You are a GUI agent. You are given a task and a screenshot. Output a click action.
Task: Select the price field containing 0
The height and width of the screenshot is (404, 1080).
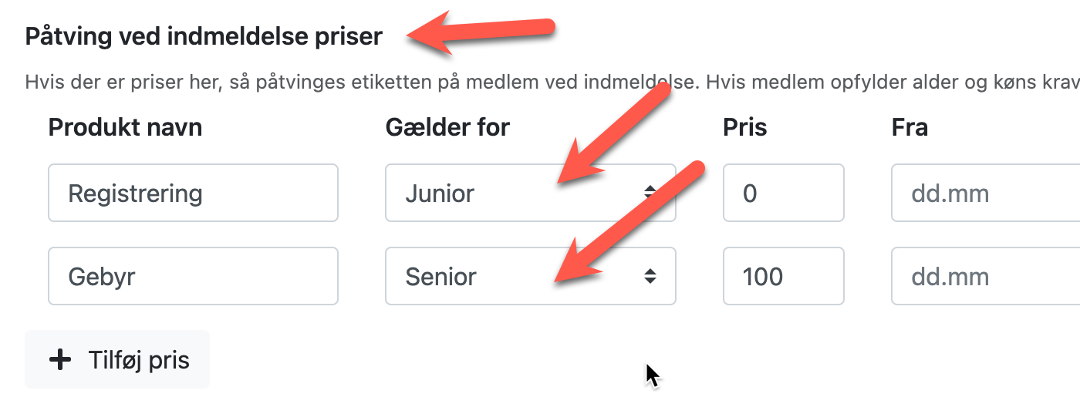coord(783,193)
